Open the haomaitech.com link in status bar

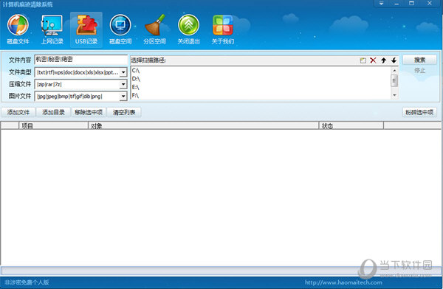pyautogui.click(x=343, y=282)
